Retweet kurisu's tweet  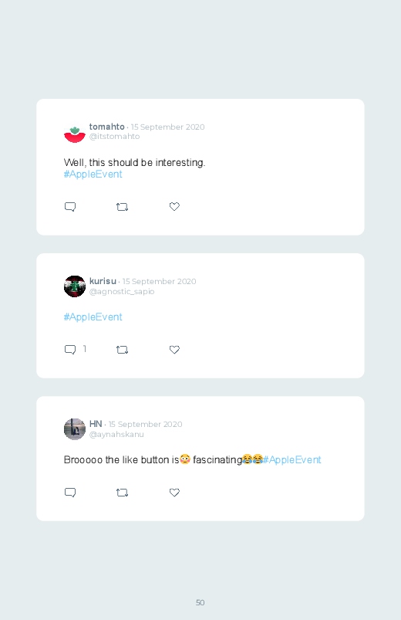click(x=122, y=350)
